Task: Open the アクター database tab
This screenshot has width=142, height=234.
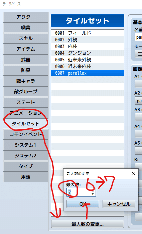Action: (x=26, y=17)
